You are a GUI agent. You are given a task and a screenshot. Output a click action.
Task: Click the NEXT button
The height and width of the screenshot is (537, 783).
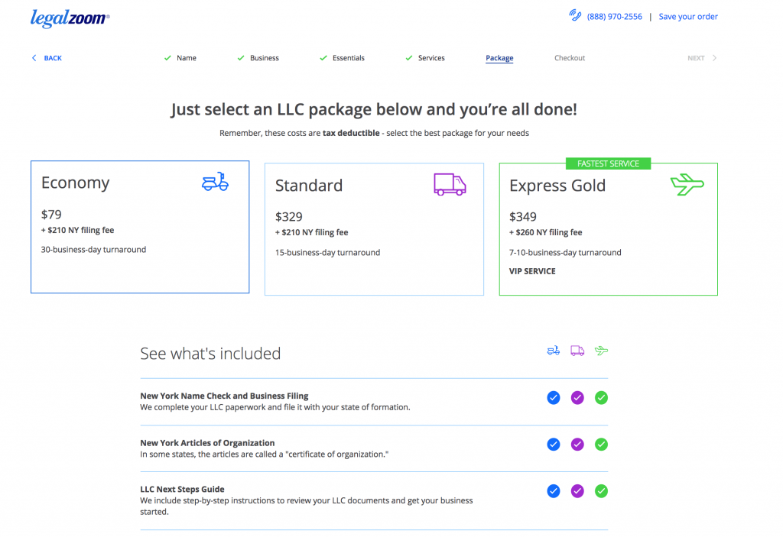click(x=696, y=58)
